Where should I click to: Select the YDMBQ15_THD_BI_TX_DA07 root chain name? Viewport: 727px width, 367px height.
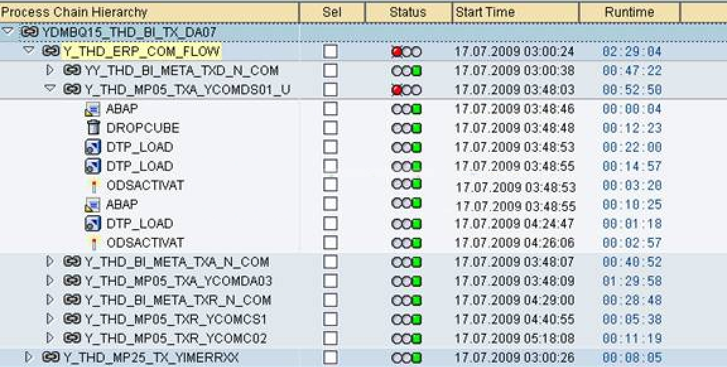129,32
